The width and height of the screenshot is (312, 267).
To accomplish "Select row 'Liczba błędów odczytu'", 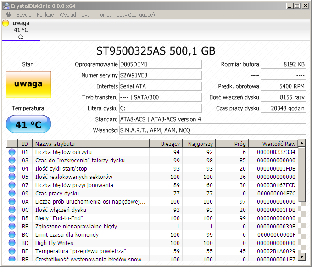I will (x=152, y=152).
